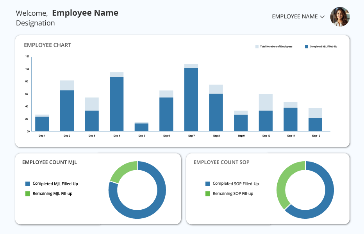Click blue square beside Completed SOP Filled-Up
The image size is (364, 234).
(x=208, y=184)
